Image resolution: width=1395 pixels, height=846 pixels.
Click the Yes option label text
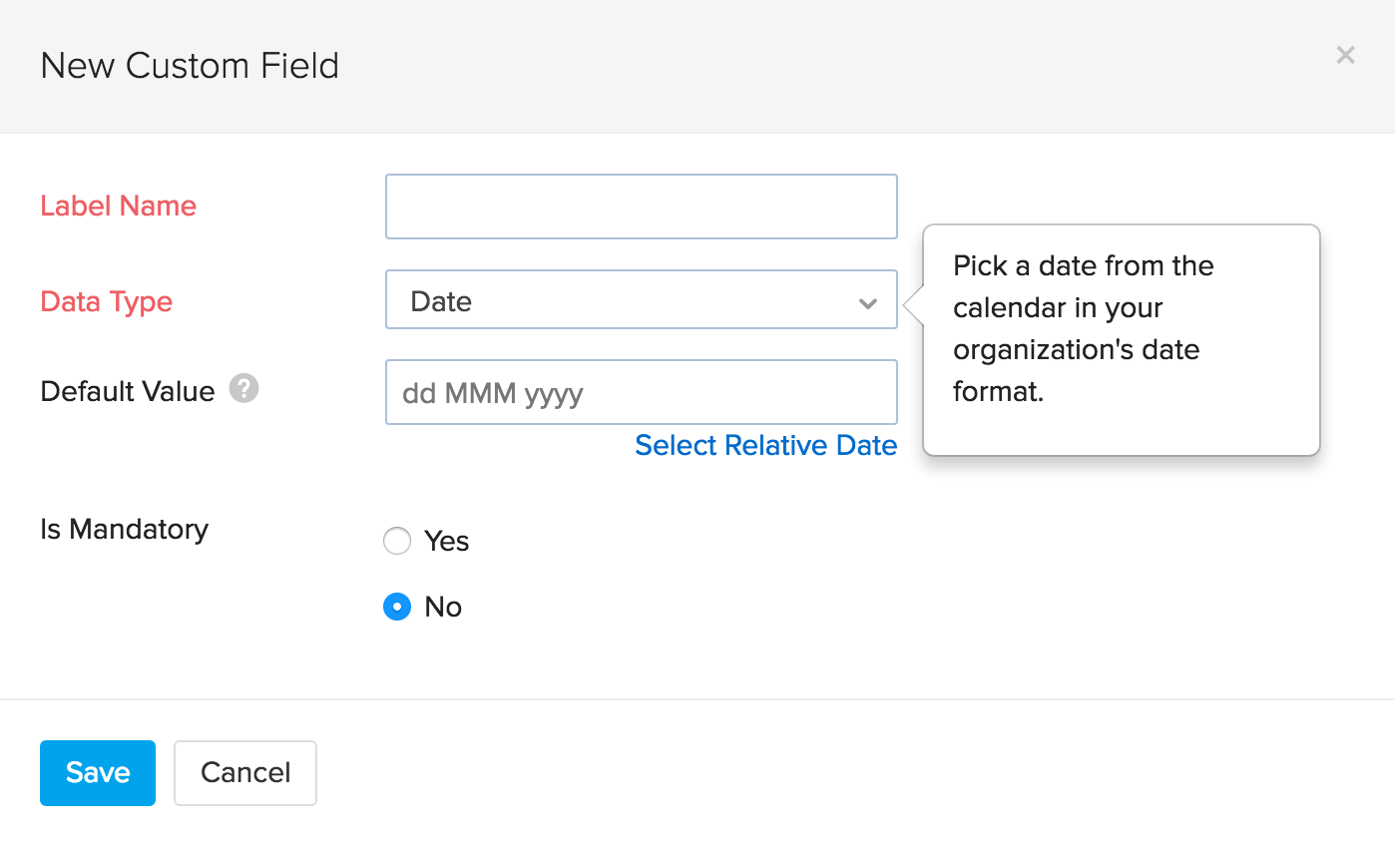click(446, 541)
